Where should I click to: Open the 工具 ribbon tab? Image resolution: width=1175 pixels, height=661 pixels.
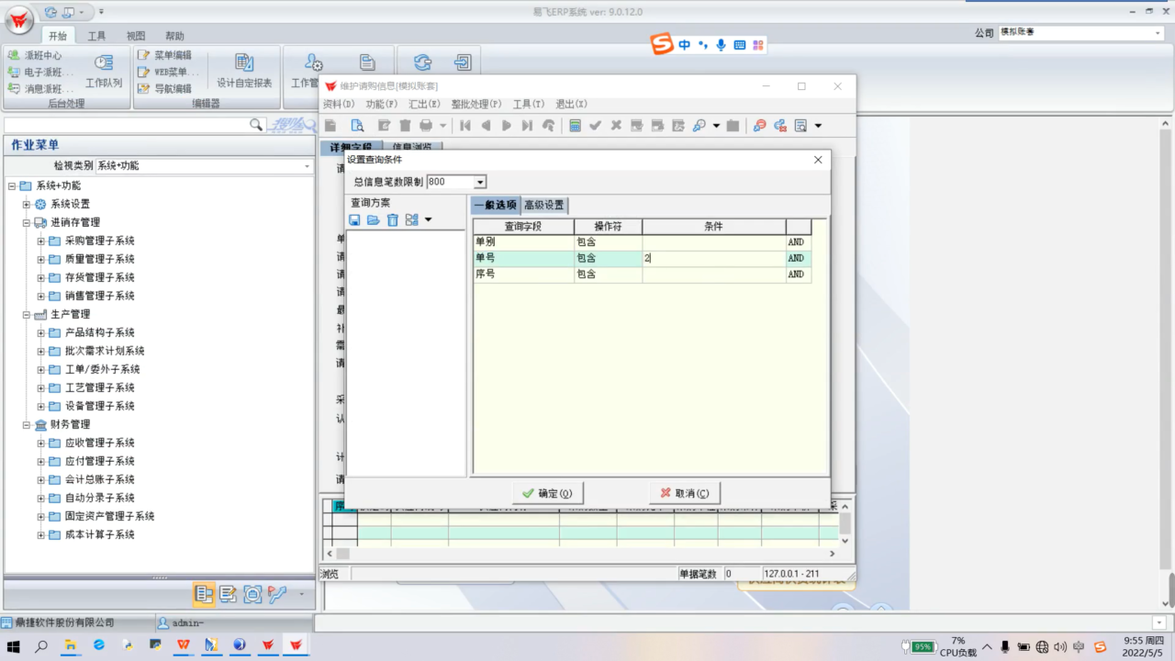96,36
